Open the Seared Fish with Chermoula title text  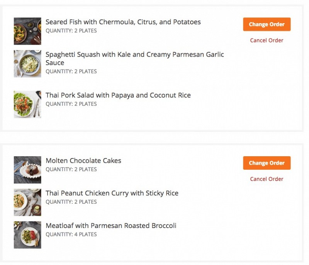[123, 22]
